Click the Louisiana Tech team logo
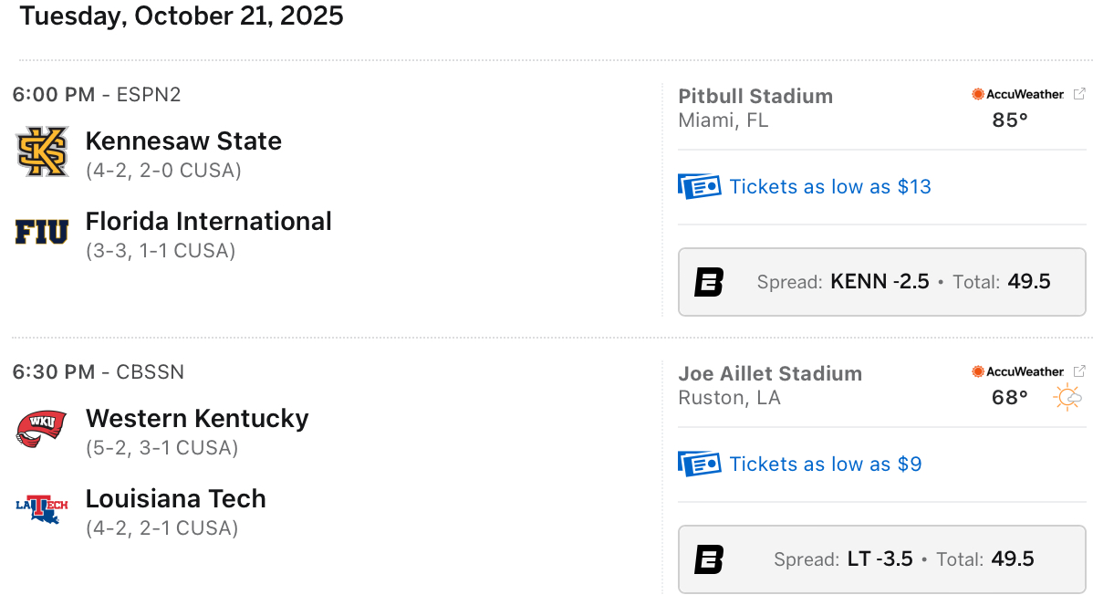Screen dimensions: 1093x595 42,509
